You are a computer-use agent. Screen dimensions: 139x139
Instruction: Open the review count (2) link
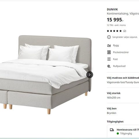[125, 31]
